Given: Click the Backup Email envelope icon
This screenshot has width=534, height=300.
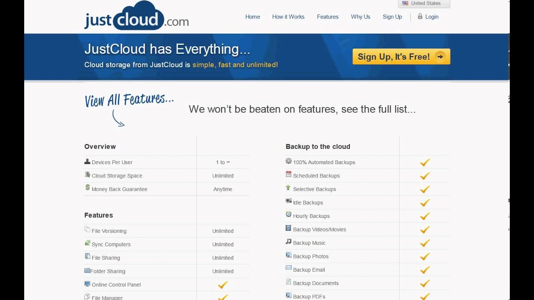Looking at the screenshot, I should tap(289, 268).
